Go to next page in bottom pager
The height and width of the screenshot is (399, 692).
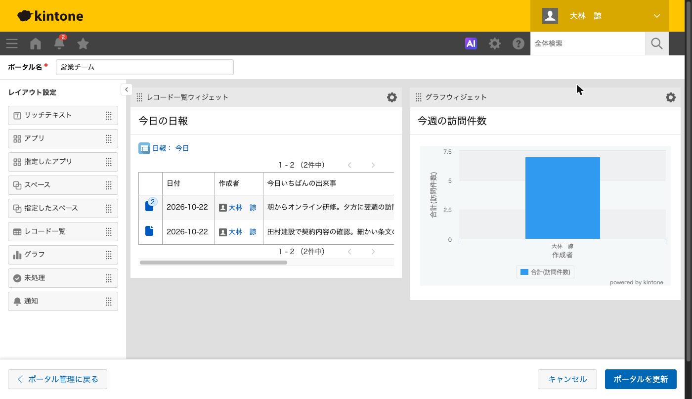point(373,252)
